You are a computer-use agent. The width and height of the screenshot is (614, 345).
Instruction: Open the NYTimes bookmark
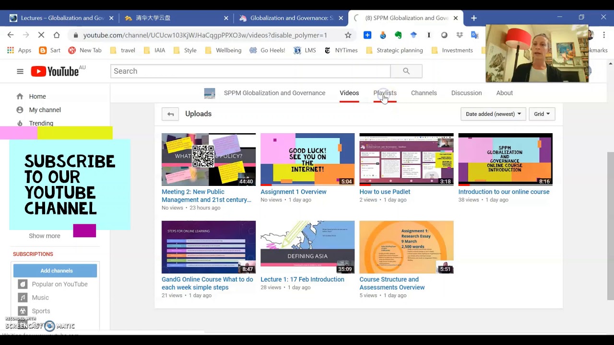(341, 50)
